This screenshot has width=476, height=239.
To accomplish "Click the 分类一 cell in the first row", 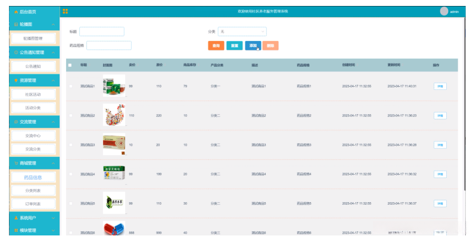I will point(216,86).
